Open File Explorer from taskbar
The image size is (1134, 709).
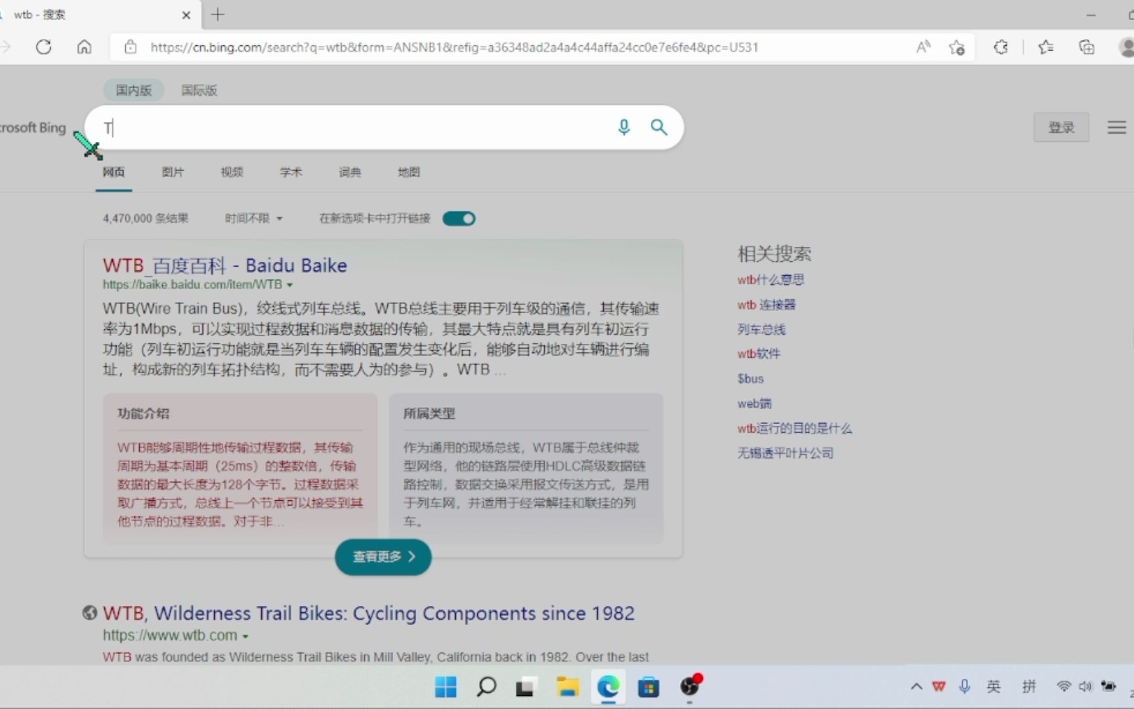pos(568,687)
